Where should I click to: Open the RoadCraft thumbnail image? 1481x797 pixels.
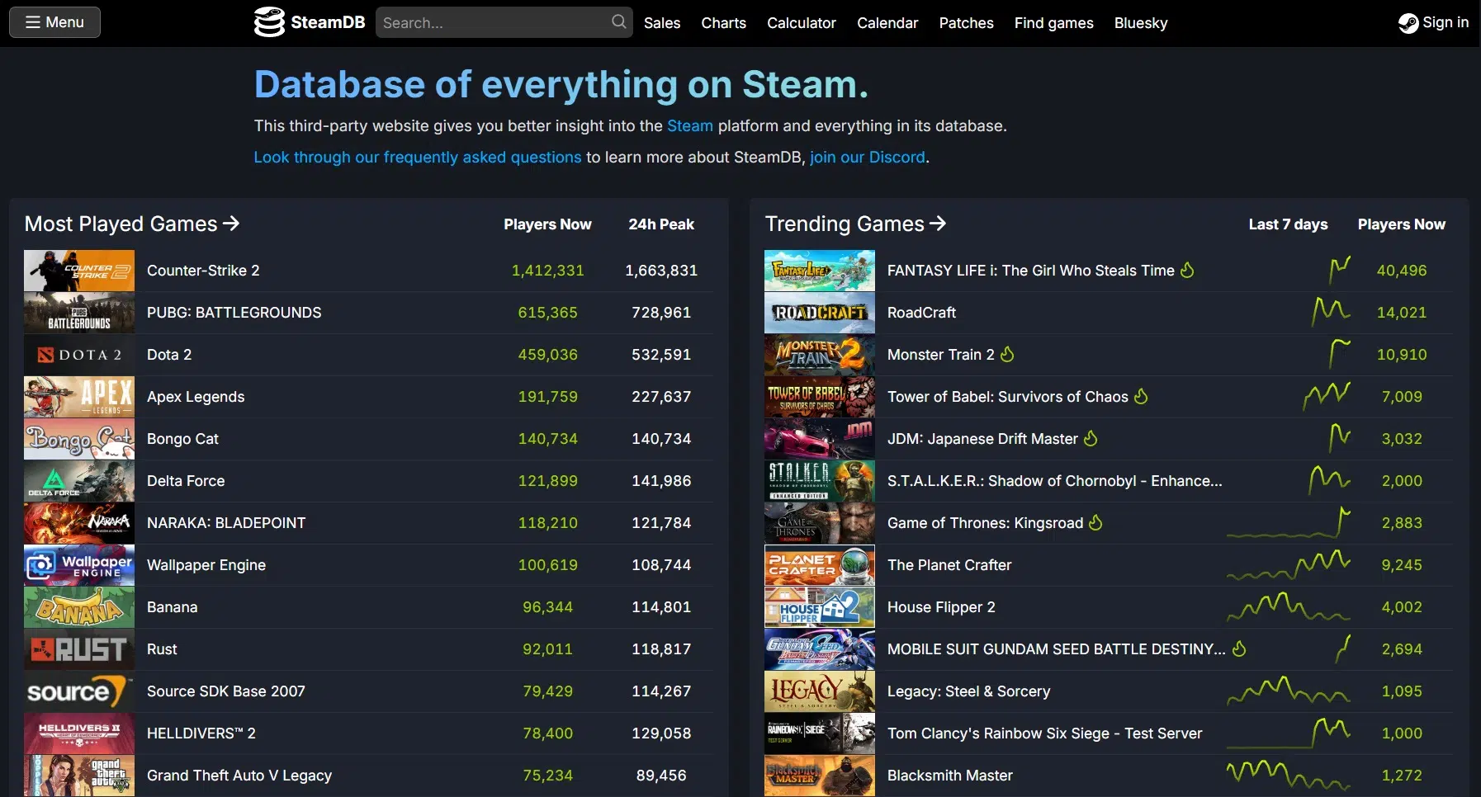820,313
